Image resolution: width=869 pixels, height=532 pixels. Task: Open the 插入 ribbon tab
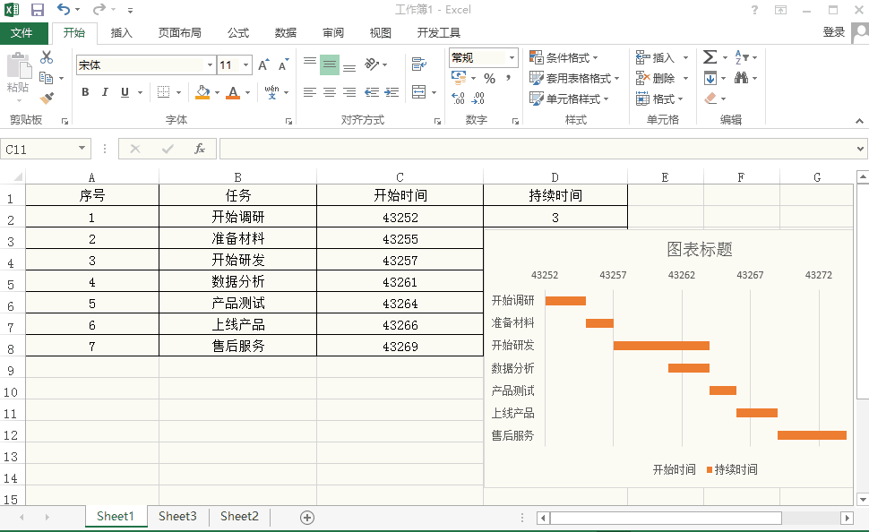(121, 33)
